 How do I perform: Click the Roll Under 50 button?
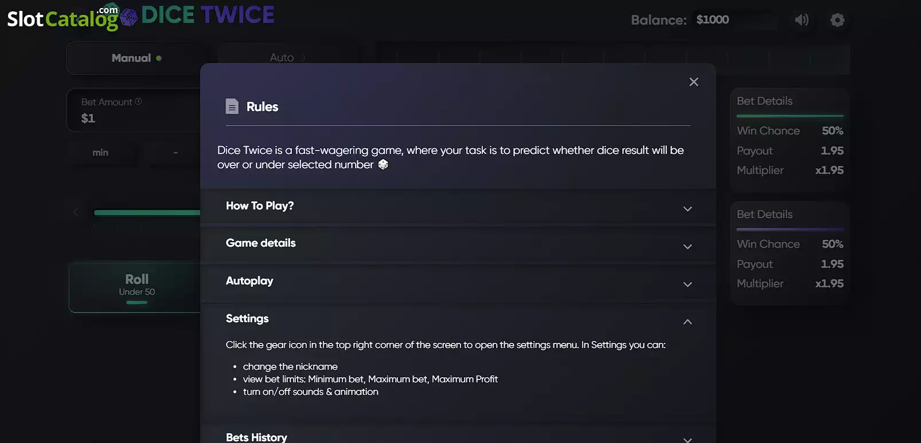136,287
